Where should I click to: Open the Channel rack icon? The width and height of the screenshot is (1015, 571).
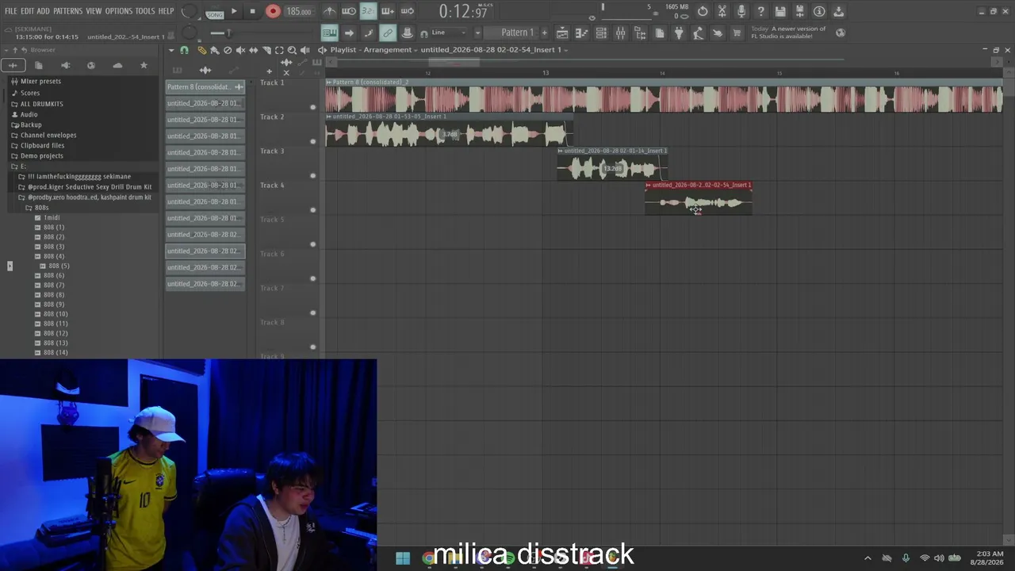601,33
